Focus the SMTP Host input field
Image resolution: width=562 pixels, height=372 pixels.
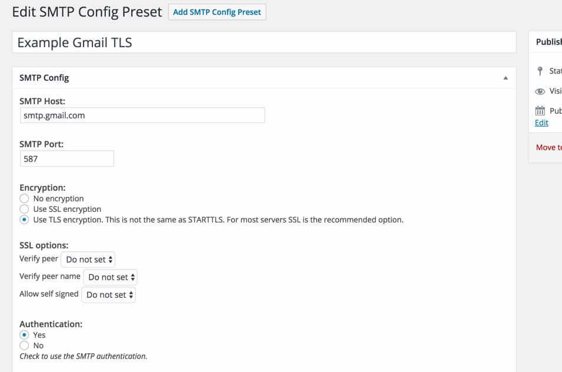[x=142, y=115]
